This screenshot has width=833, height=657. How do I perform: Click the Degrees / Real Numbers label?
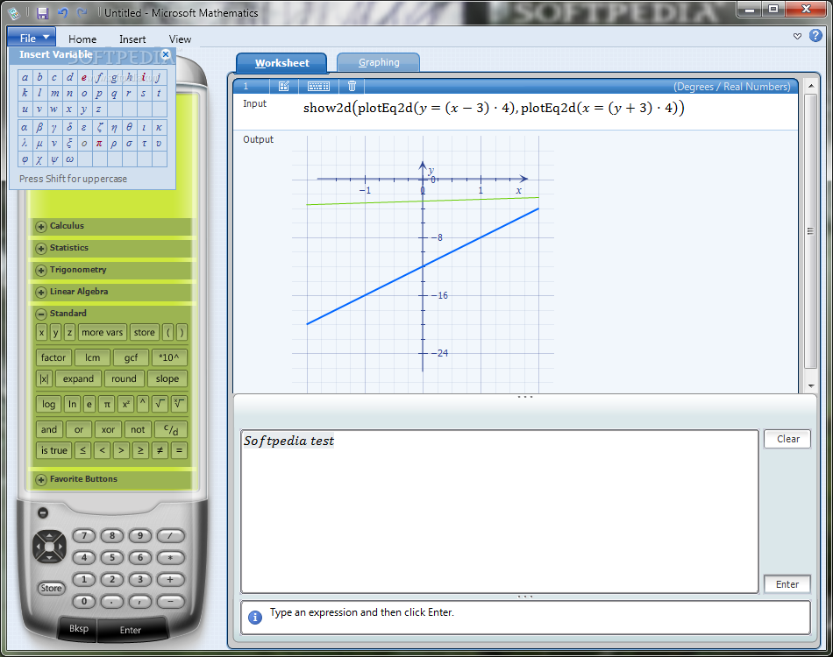point(731,87)
